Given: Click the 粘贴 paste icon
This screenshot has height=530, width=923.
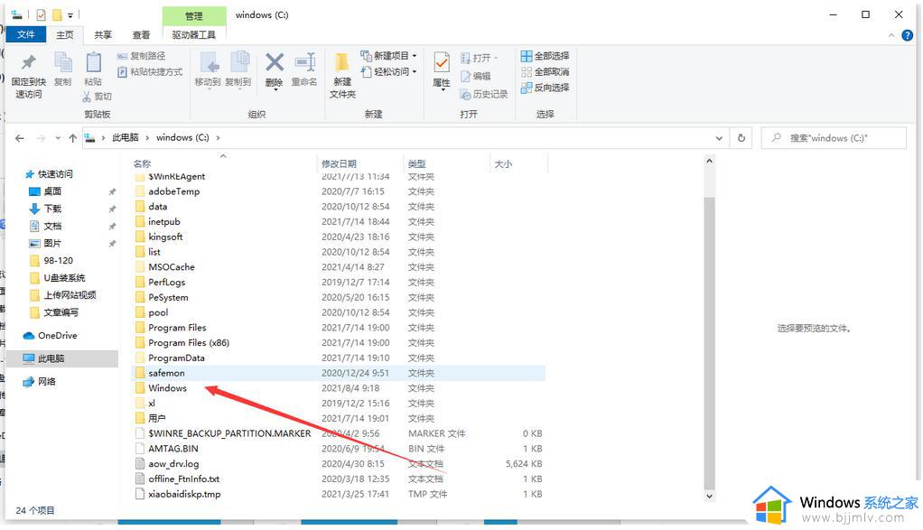Looking at the screenshot, I should tap(93, 63).
